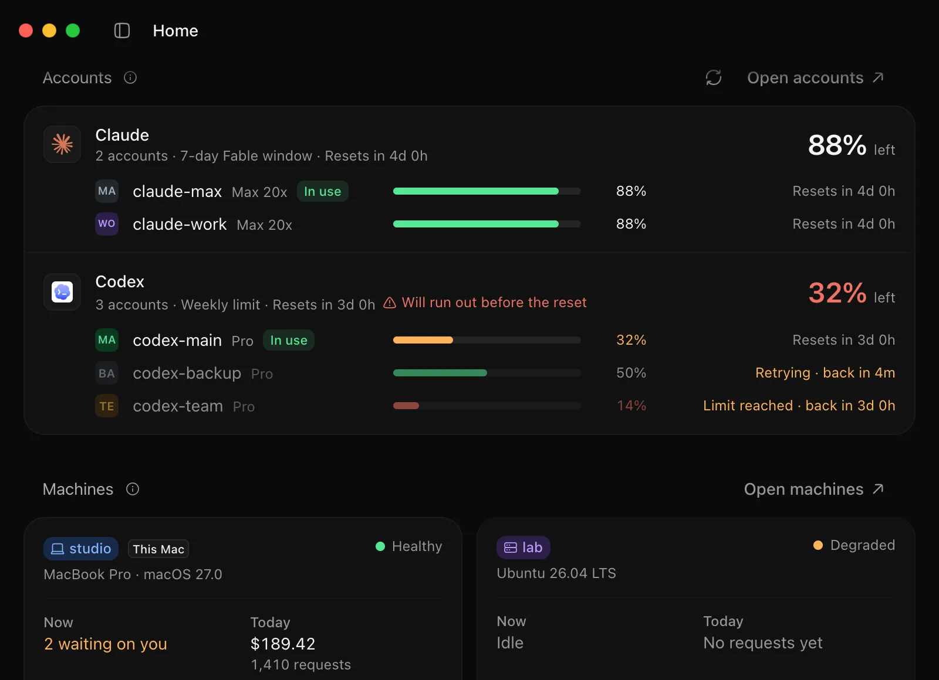Select the codex-team account name
Viewport: 939px width, 680px height.
click(178, 406)
